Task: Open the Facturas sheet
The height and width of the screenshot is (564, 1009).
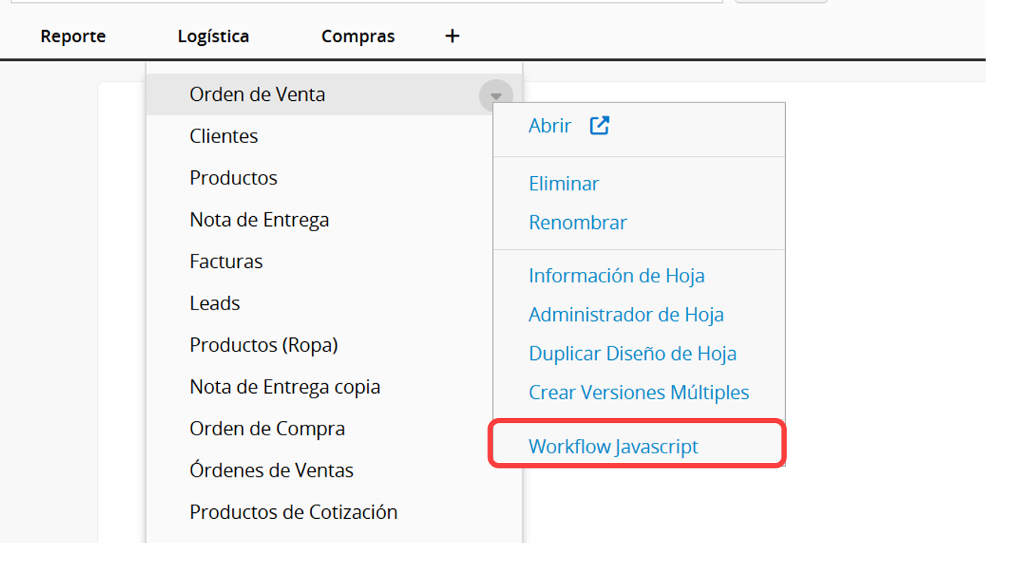Action: click(x=226, y=261)
